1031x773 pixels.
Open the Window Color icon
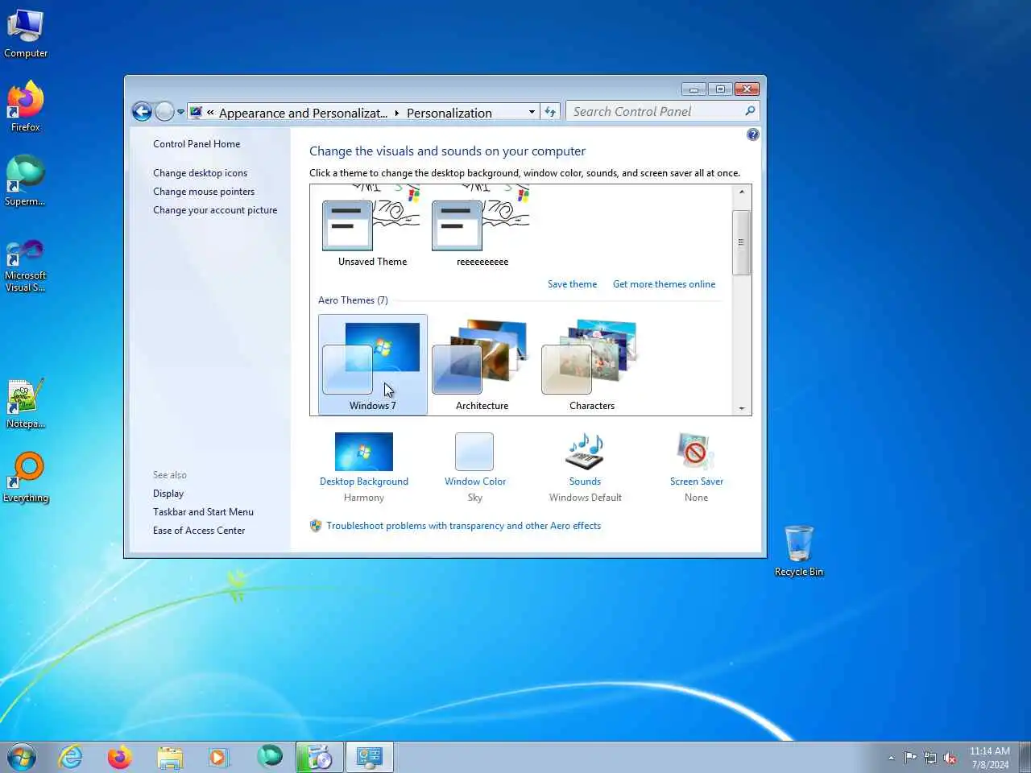(x=474, y=452)
